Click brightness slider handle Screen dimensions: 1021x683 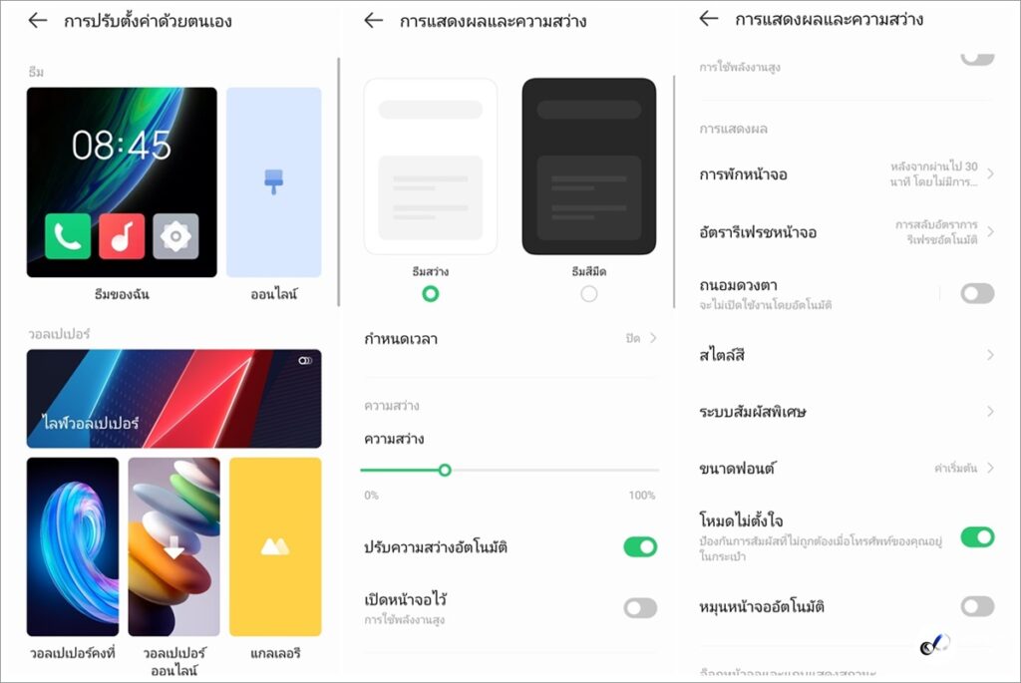pos(445,470)
